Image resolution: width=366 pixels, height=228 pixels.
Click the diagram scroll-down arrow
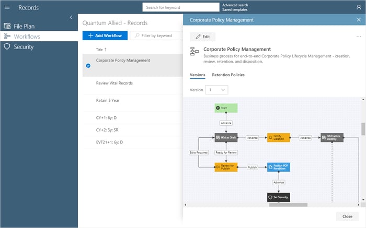pyautogui.click(x=363, y=200)
